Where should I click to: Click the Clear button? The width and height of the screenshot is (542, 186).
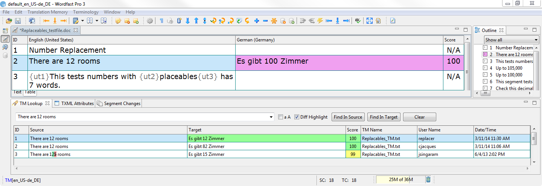419,117
